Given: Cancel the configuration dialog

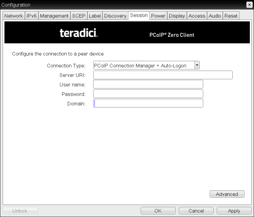Looking at the screenshot, I should [196, 211].
